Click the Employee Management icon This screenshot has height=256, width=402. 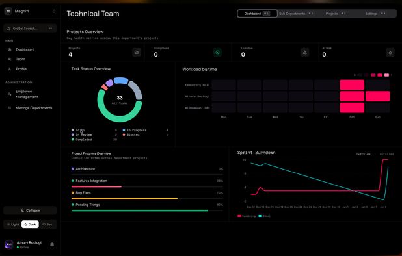(10, 94)
